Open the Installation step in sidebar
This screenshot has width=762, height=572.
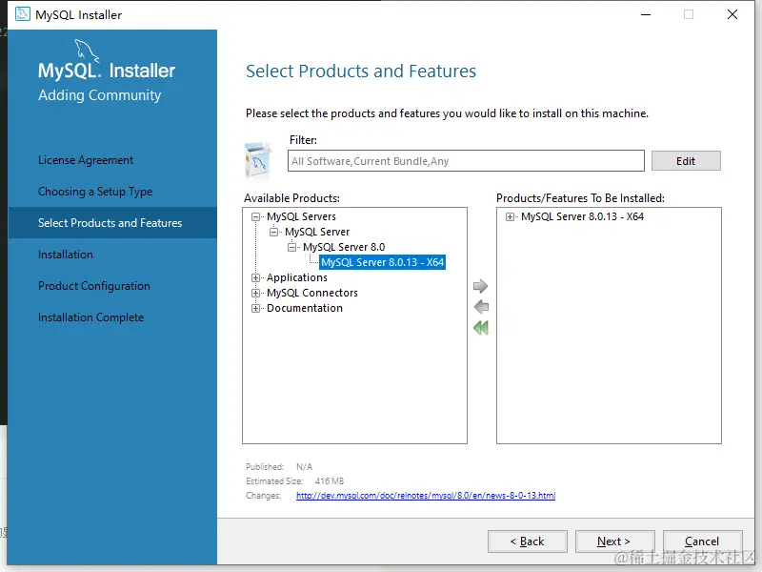click(66, 255)
